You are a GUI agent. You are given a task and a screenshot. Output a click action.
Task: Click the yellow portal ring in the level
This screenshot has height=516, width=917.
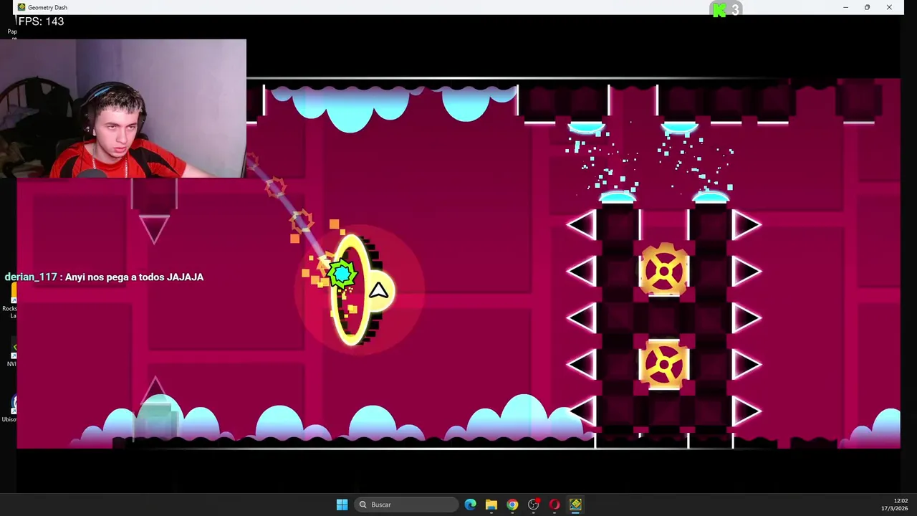352,290
